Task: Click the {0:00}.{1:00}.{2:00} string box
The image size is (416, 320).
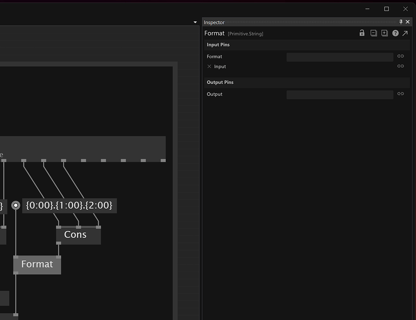Action: click(x=69, y=205)
